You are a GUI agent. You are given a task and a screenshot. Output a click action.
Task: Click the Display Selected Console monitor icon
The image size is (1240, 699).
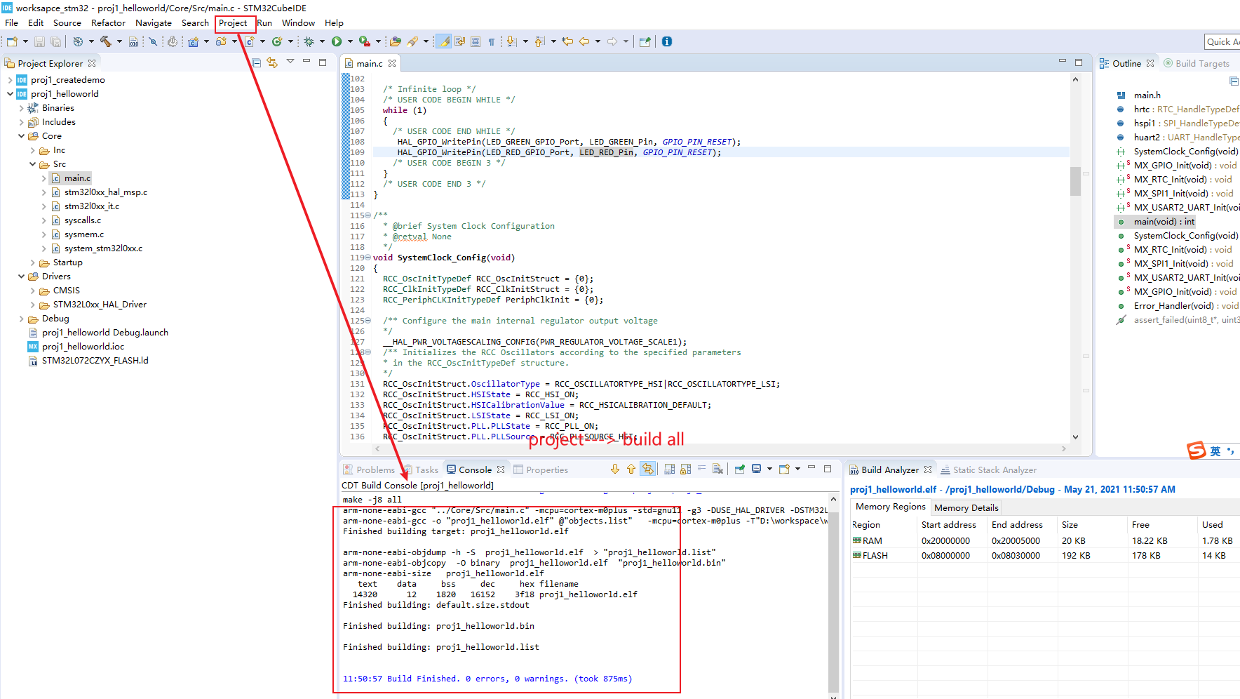(756, 469)
